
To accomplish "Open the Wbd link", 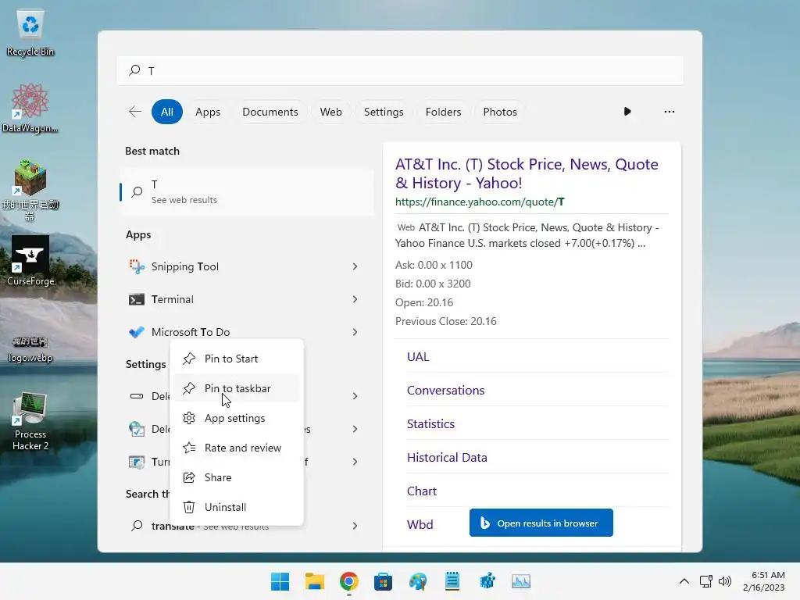I will pos(420,524).
